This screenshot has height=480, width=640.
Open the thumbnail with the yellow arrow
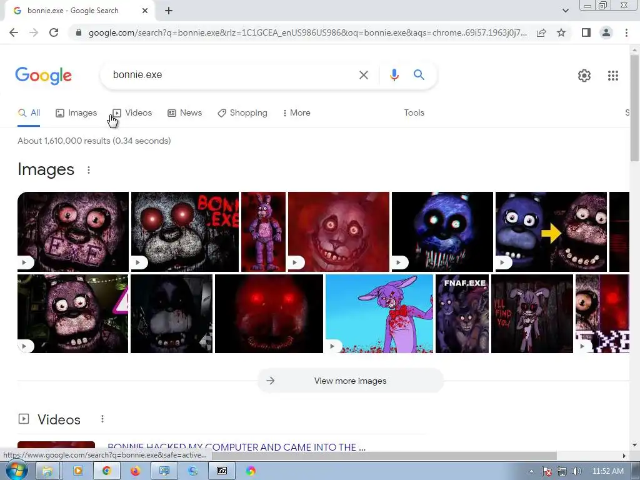pos(551,231)
